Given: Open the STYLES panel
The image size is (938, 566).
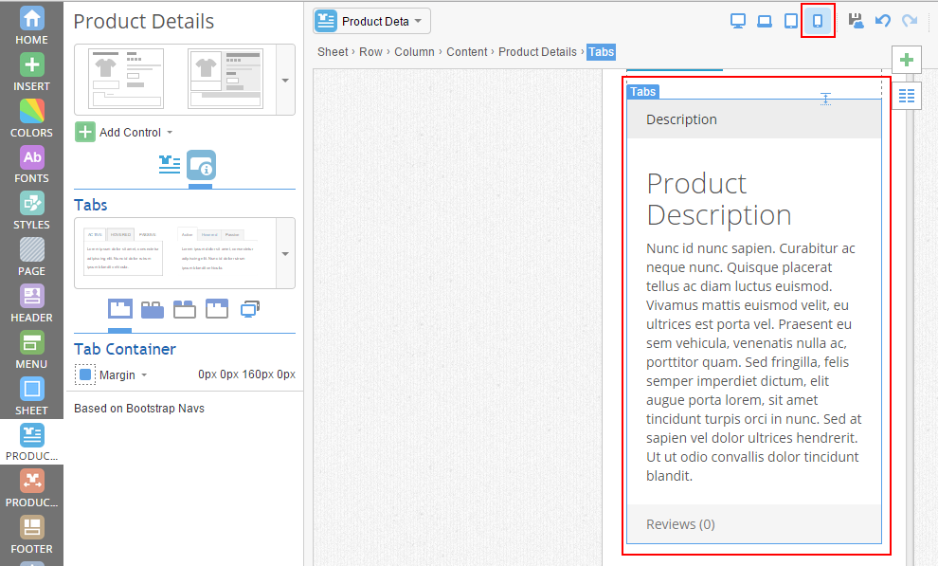Looking at the screenshot, I should tap(31, 210).
